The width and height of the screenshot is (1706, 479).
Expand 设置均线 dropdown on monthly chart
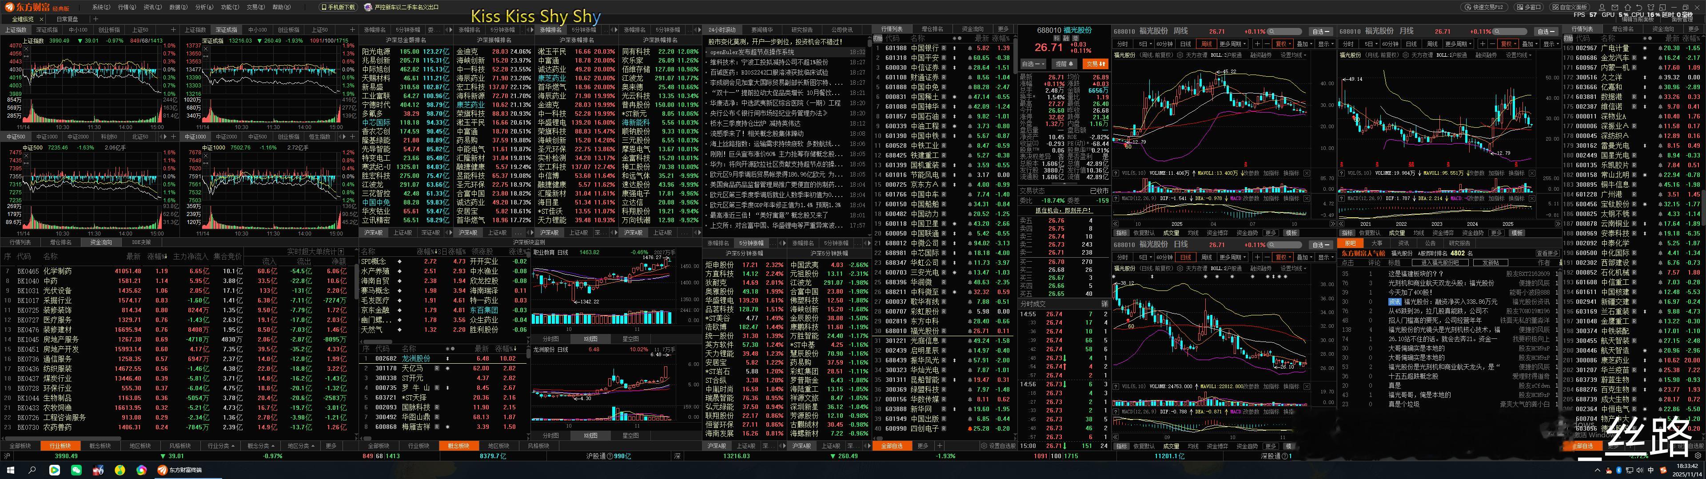pos(1519,55)
